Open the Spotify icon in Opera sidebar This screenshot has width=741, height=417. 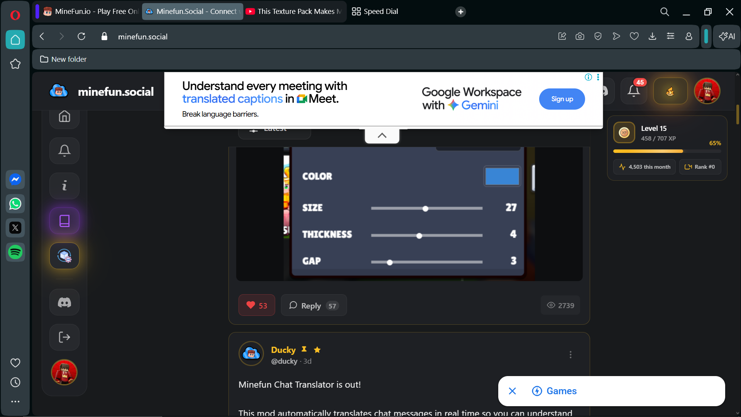15,252
